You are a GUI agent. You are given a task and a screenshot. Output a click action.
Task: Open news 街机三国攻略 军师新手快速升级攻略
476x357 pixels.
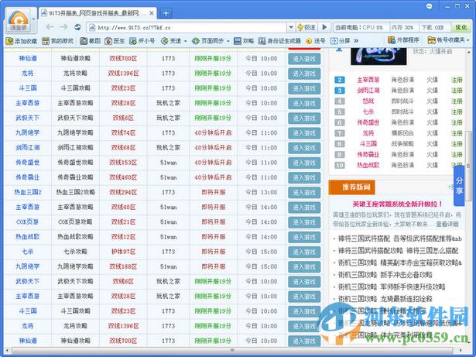click(392, 287)
